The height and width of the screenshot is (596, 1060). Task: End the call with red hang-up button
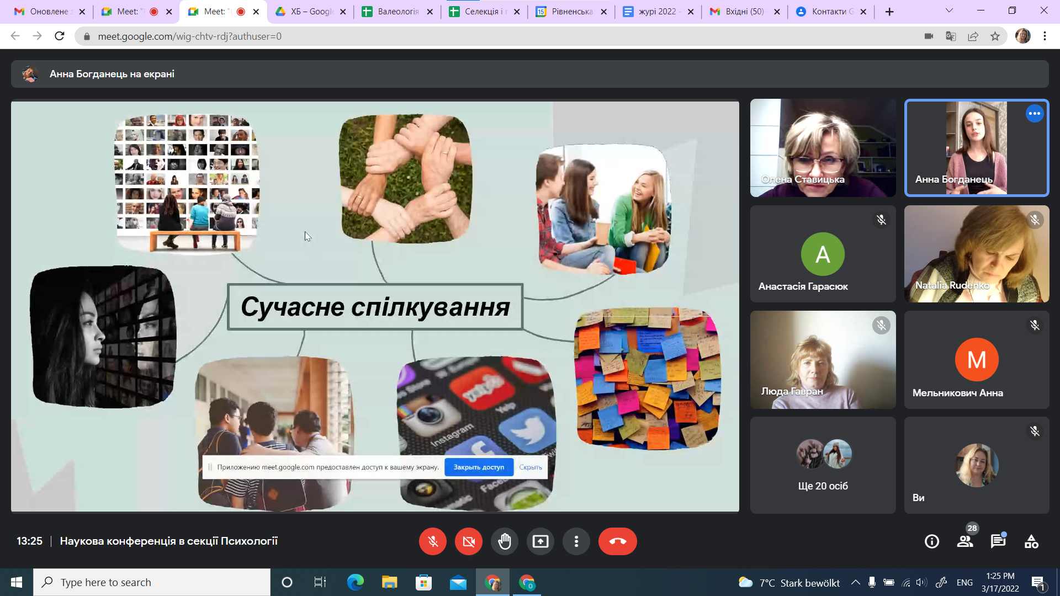coord(617,541)
